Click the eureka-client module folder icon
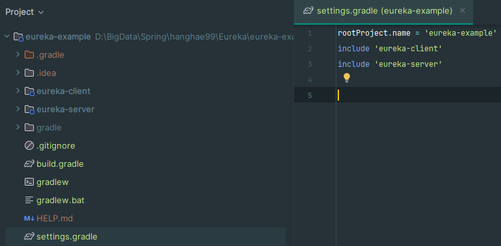The height and width of the screenshot is (246, 501). (x=29, y=92)
